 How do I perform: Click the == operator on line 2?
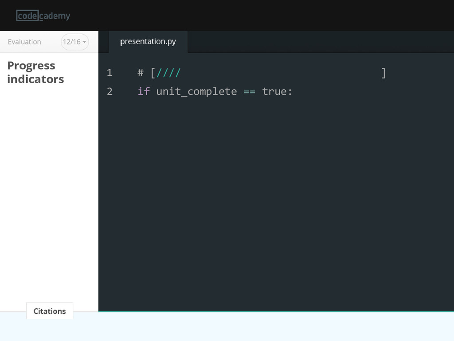[x=249, y=92]
